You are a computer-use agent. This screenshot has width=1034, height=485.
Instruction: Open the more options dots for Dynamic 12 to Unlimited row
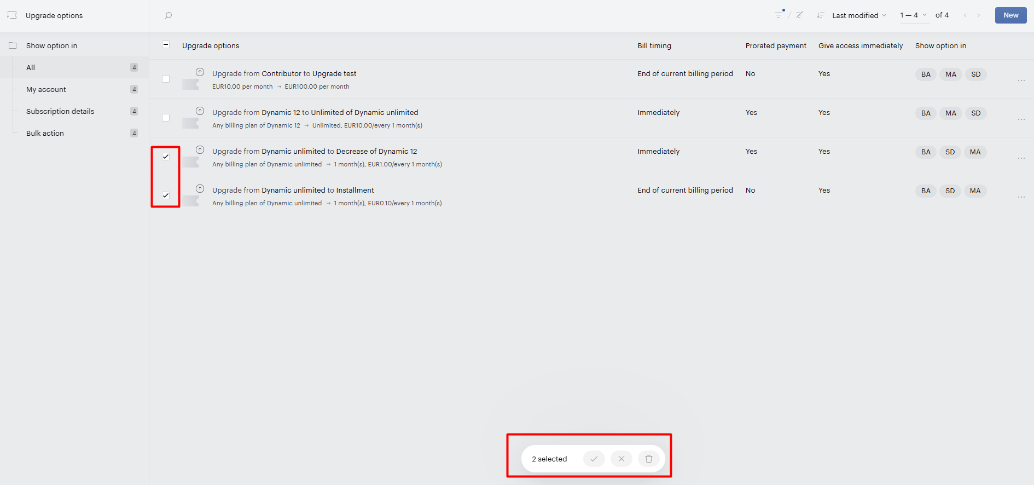[x=1021, y=119]
